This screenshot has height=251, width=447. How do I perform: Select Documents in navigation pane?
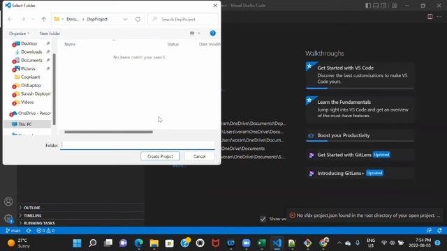coord(31,61)
